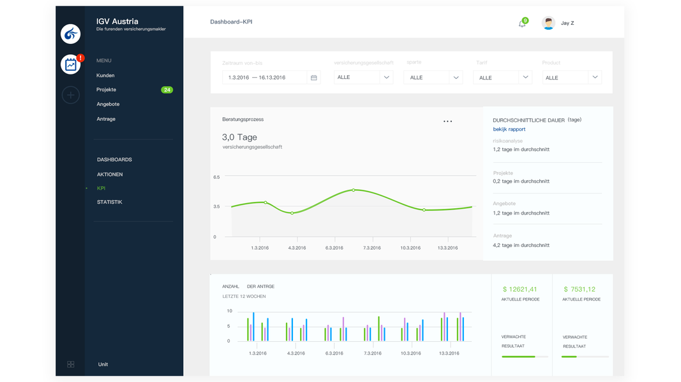Image resolution: width=681 pixels, height=382 pixels.
Task: Click Jay Z user avatar
Action: 548,23
